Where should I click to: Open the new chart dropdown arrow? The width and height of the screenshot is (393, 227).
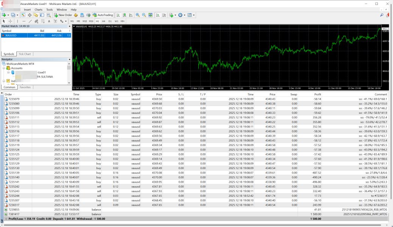pyautogui.click(x=8, y=15)
